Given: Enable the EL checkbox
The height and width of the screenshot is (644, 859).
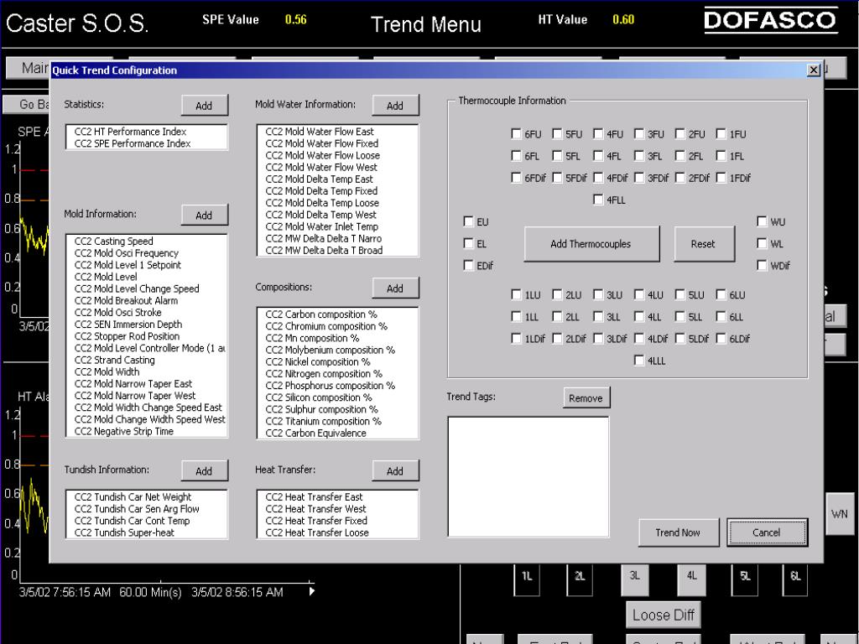Looking at the screenshot, I should coord(468,243).
